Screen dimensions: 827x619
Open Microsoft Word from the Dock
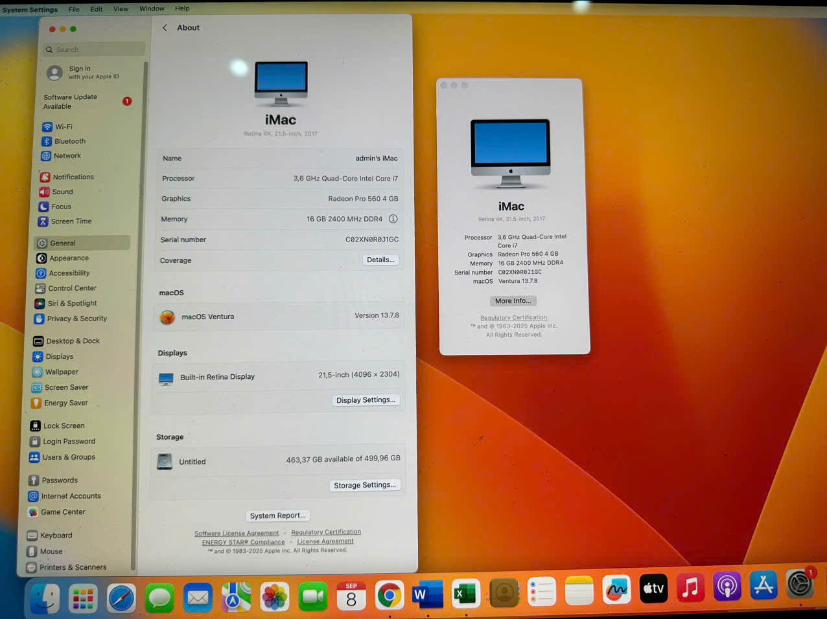[x=426, y=595]
